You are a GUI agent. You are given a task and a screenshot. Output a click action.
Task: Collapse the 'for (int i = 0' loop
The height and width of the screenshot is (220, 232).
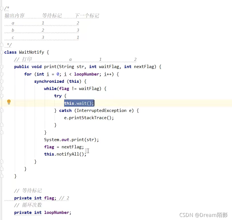click(x=2, y=74)
